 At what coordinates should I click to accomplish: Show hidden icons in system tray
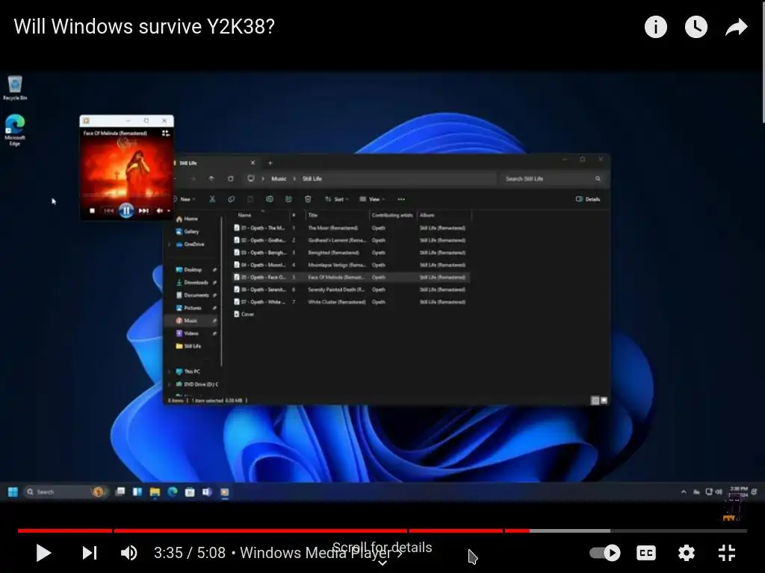[684, 492]
